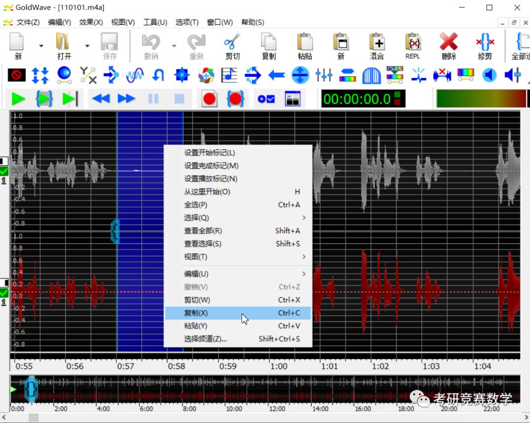The height and width of the screenshot is (423, 530).
Task: Click the REPL replace toolbar icon
Action: point(413,42)
